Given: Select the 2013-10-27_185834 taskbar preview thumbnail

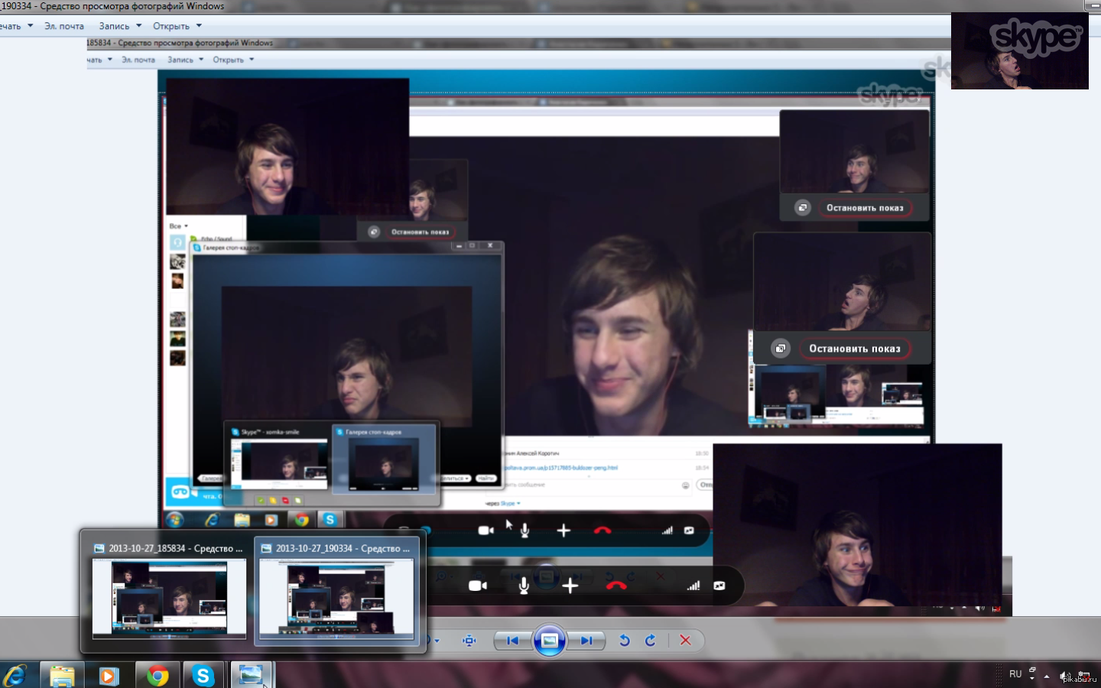Looking at the screenshot, I should point(169,590).
